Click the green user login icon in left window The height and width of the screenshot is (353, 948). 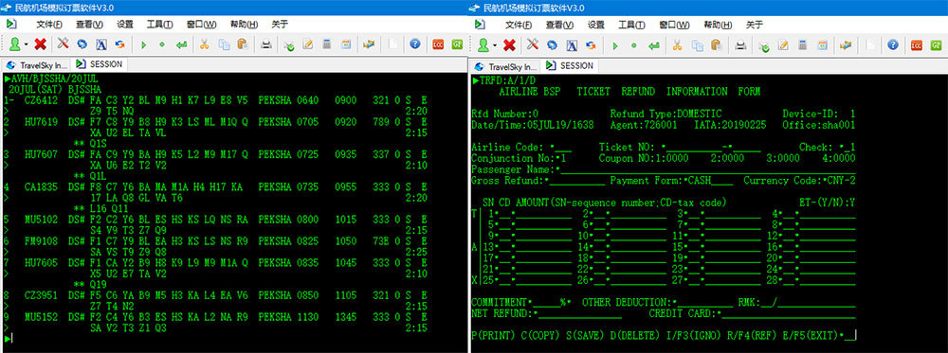(x=15, y=44)
